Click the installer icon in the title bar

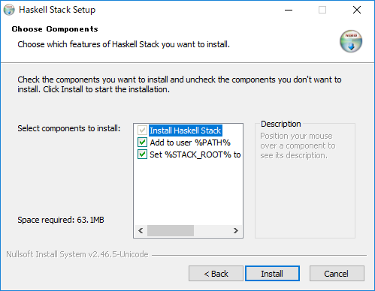point(9,10)
